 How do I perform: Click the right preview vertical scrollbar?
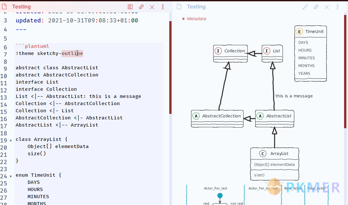(345, 72)
